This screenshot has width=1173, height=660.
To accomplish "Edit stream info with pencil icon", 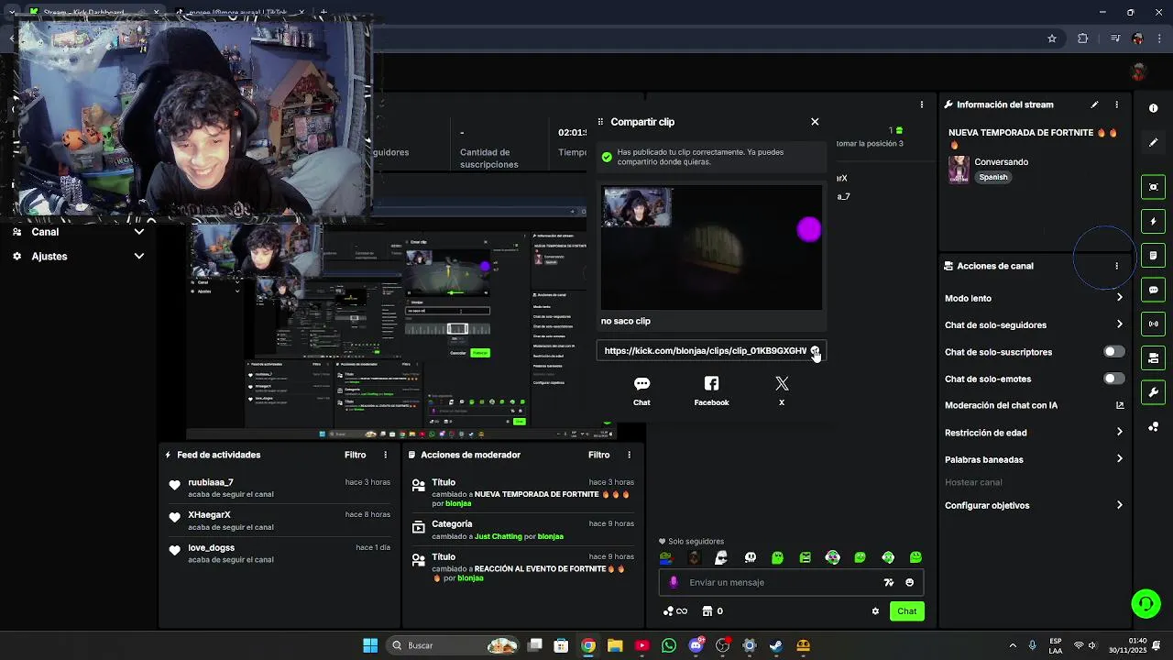I will 1094,104.
